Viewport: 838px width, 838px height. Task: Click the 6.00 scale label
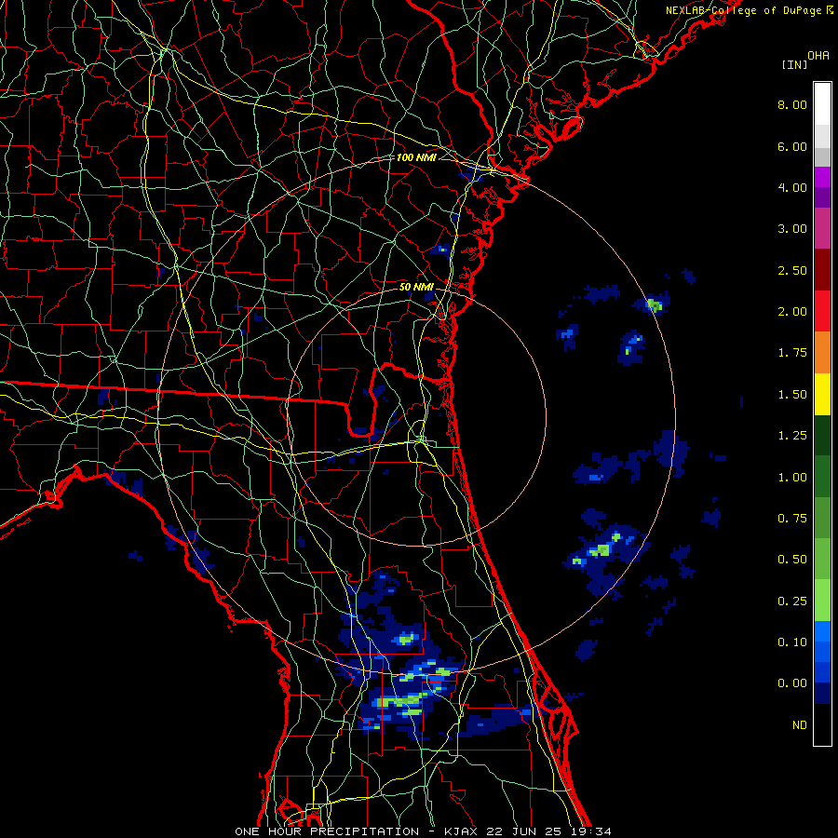tap(792, 146)
